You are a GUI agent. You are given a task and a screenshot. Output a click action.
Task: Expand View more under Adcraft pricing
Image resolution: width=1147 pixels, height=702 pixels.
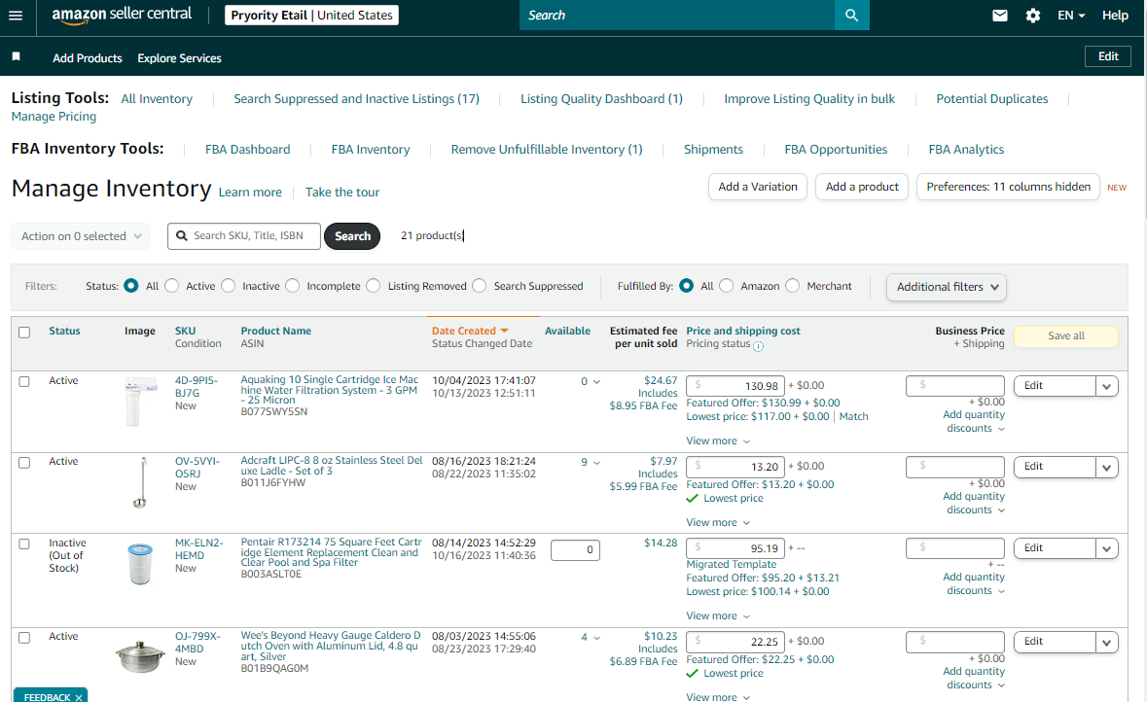[718, 522]
